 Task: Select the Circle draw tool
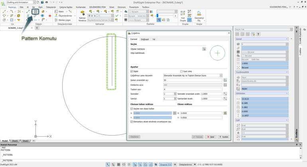tap(4, 20)
